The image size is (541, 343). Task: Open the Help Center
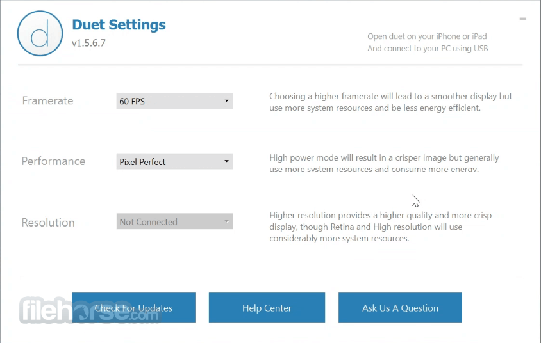click(267, 308)
